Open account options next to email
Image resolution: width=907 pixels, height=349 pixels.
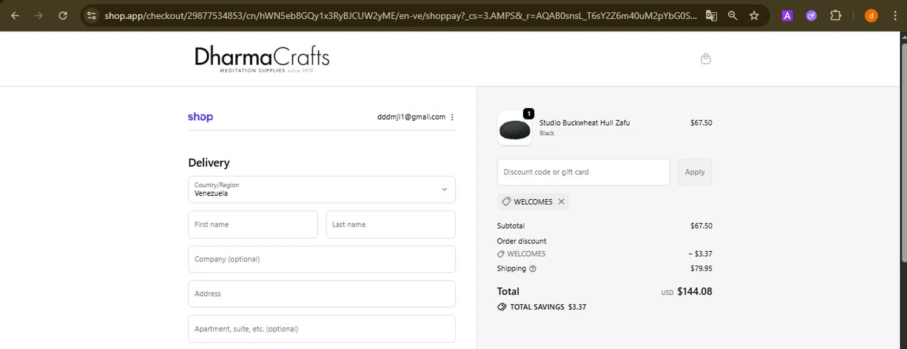pos(452,117)
